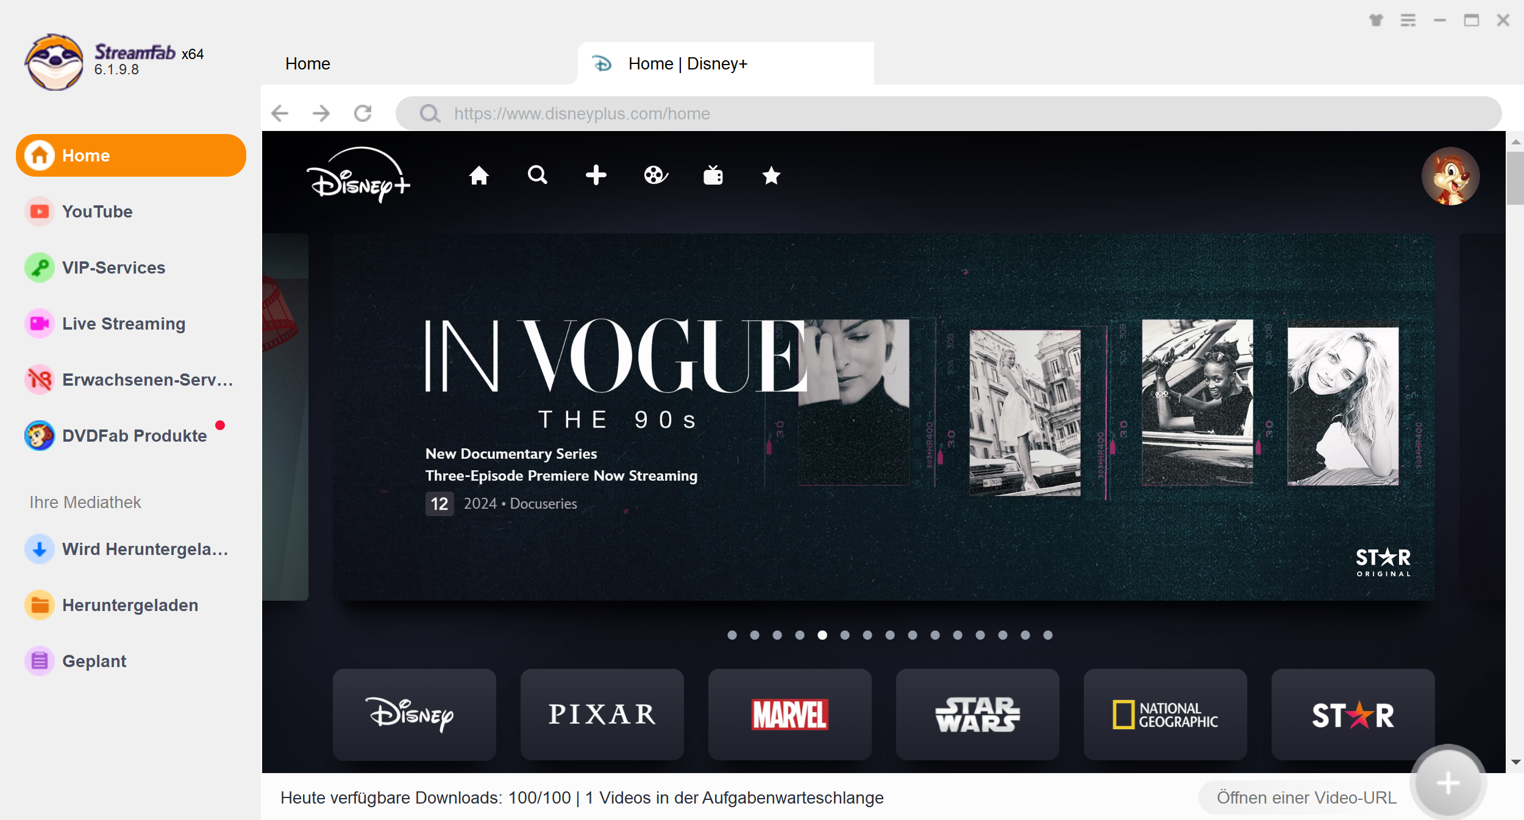This screenshot has width=1524, height=820.
Task: Open In Vogue The 90s banner
Action: tap(884, 417)
